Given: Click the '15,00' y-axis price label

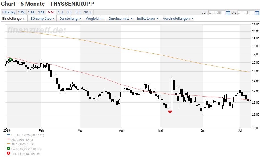Looking at the screenshot, I should pyautogui.click(x=256, y=72).
